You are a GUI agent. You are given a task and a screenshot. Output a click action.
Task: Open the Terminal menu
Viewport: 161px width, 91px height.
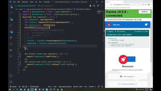(x=47, y=2)
